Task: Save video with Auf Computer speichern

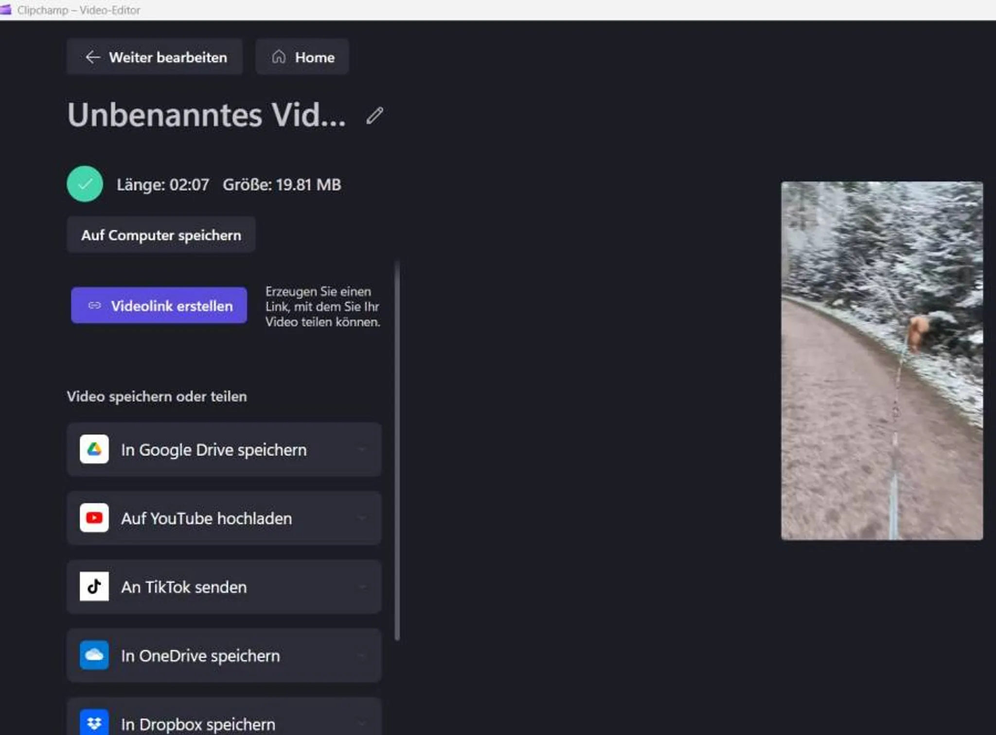Action: pos(161,235)
